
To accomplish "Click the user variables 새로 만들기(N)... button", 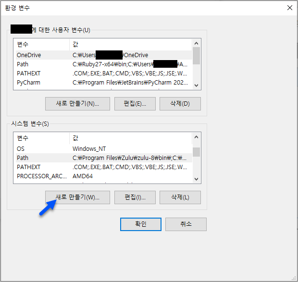I will click(77, 104).
